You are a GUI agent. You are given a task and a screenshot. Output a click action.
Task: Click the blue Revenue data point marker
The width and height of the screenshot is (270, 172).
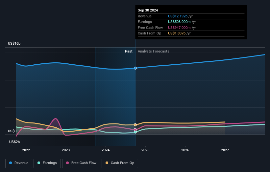coord(135,68)
